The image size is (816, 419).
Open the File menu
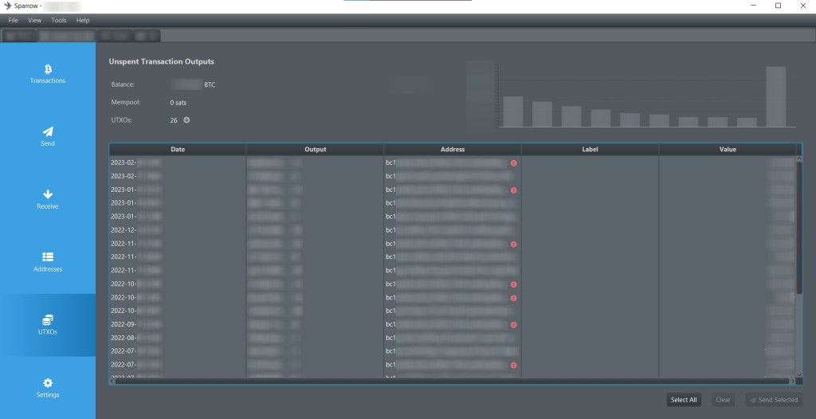click(x=14, y=20)
